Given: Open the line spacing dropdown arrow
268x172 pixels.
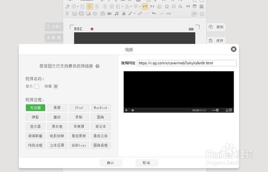Looking at the screenshot, I should (122, 7).
